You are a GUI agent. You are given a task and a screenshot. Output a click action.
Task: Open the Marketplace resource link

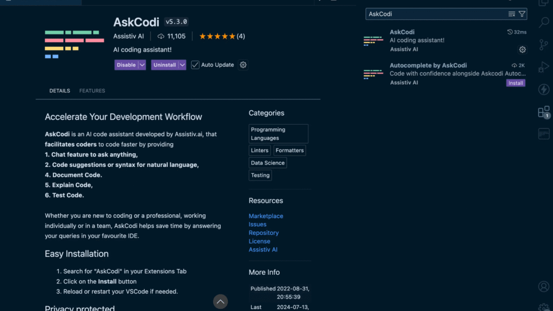click(266, 216)
